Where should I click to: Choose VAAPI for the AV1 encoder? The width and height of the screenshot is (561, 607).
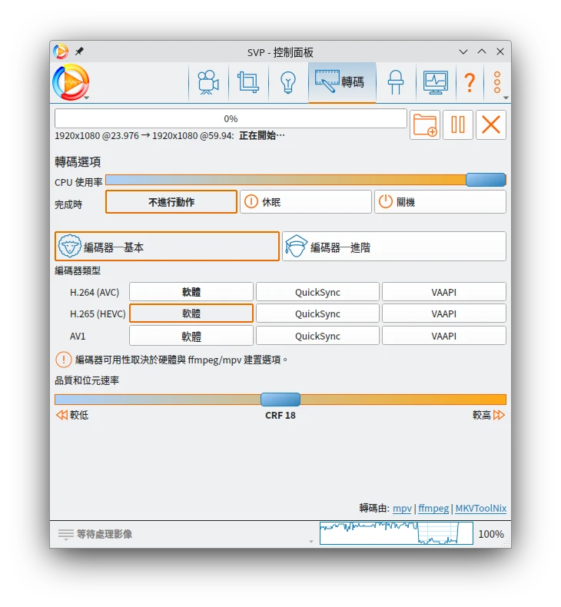coord(443,336)
